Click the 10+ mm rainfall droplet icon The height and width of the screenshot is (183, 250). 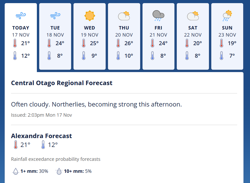[x=59, y=172]
